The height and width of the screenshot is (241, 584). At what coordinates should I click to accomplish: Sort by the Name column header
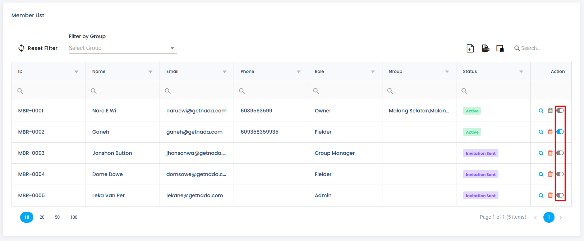(99, 71)
